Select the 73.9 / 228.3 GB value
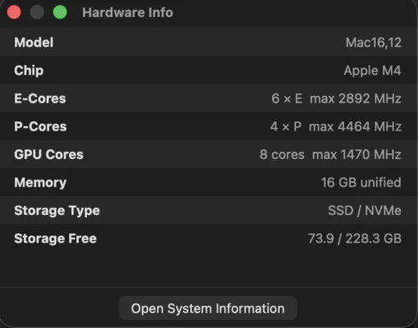This screenshot has height=328, width=418. pos(355,239)
